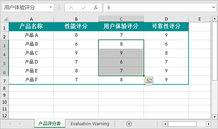This screenshot has width=218, height=129.
Task: Open the Quick Analysis icon below the selection
Action: click(x=149, y=81)
